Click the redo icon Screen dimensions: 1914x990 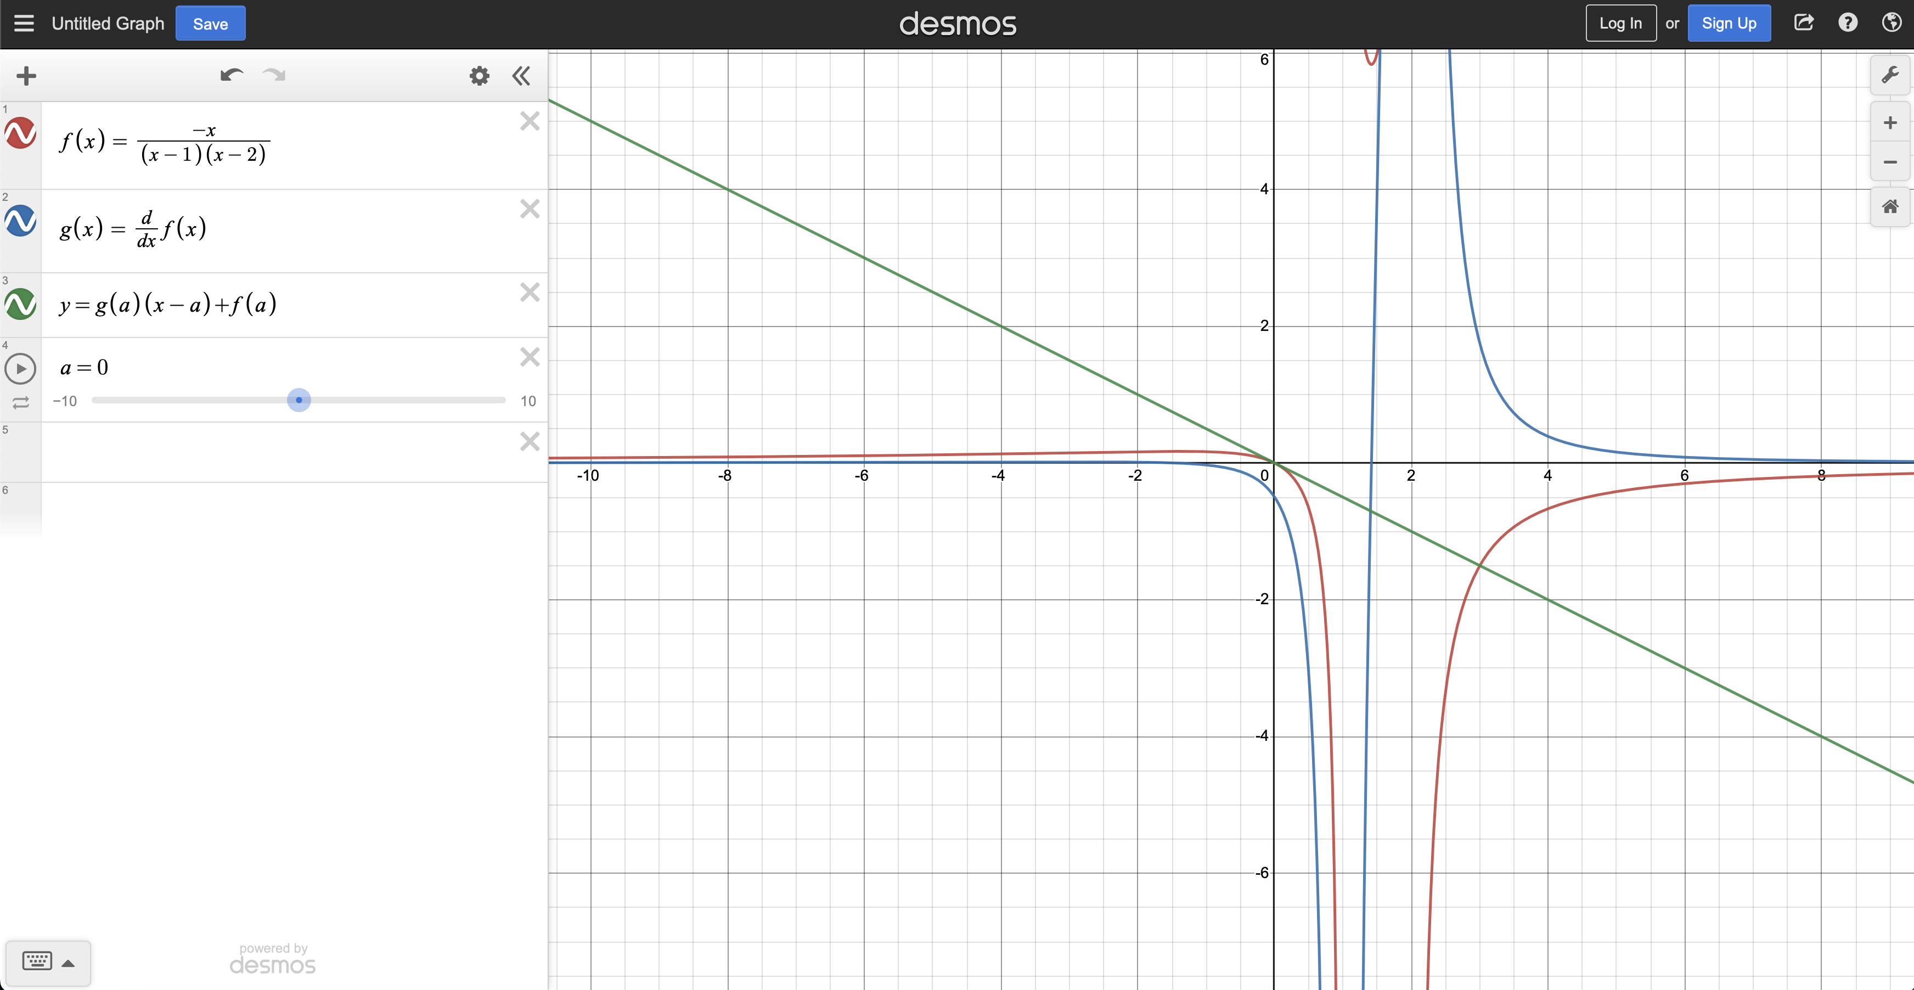coord(273,75)
